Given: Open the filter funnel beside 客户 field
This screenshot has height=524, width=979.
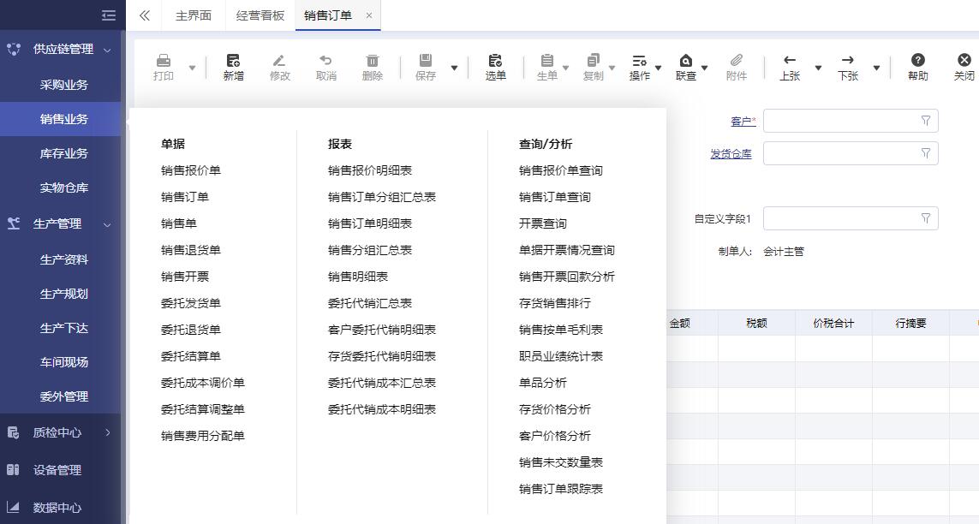Looking at the screenshot, I should pos(924,121).
